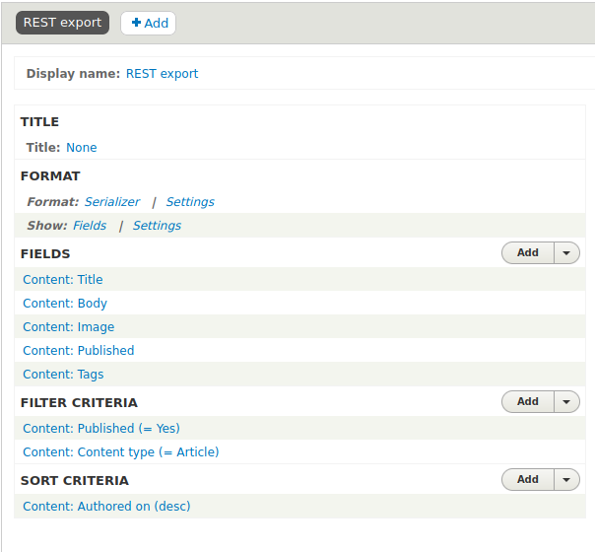Open the Content: Published field
The width and height of the screenshot is (595, 552).
click(x=79, y=351)
